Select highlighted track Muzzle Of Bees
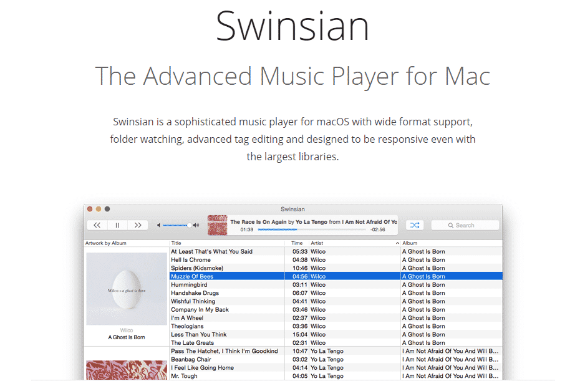Image resolution: width=585 pixels, height=381 pixels. (x=336, y=276)
